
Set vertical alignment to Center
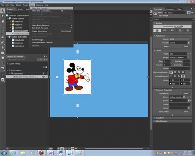point(175,76)
